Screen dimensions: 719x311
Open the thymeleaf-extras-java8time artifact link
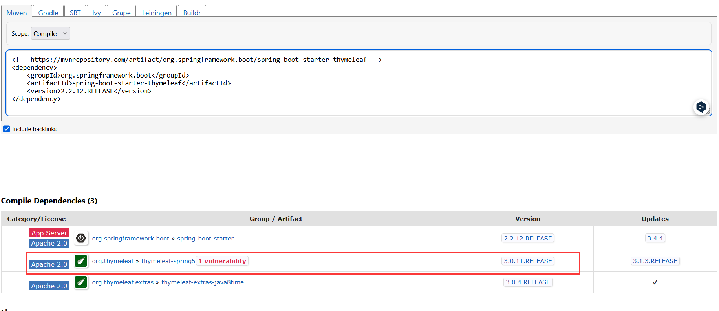click(203, 282)
